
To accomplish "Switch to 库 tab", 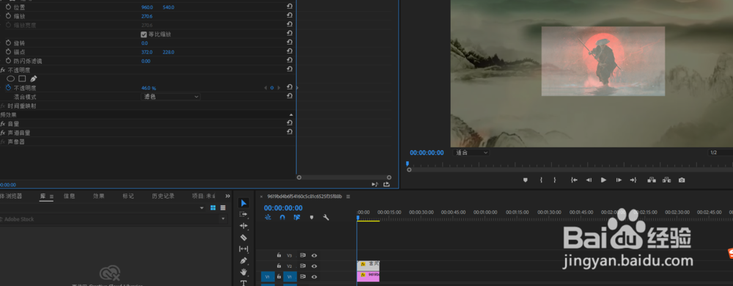I will pos(43,197).
